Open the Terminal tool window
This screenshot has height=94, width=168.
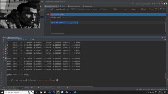(41, 88)
